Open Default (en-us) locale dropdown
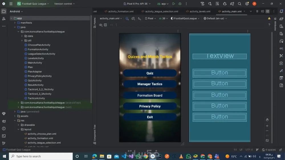This screenshot has height=160, width=285. tap(215, 18)
